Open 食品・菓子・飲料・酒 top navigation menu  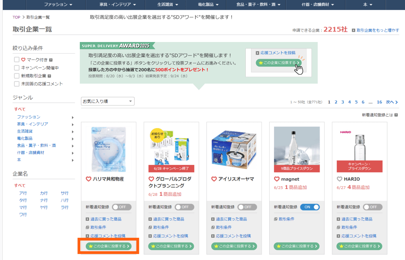[x=258, y=5]
